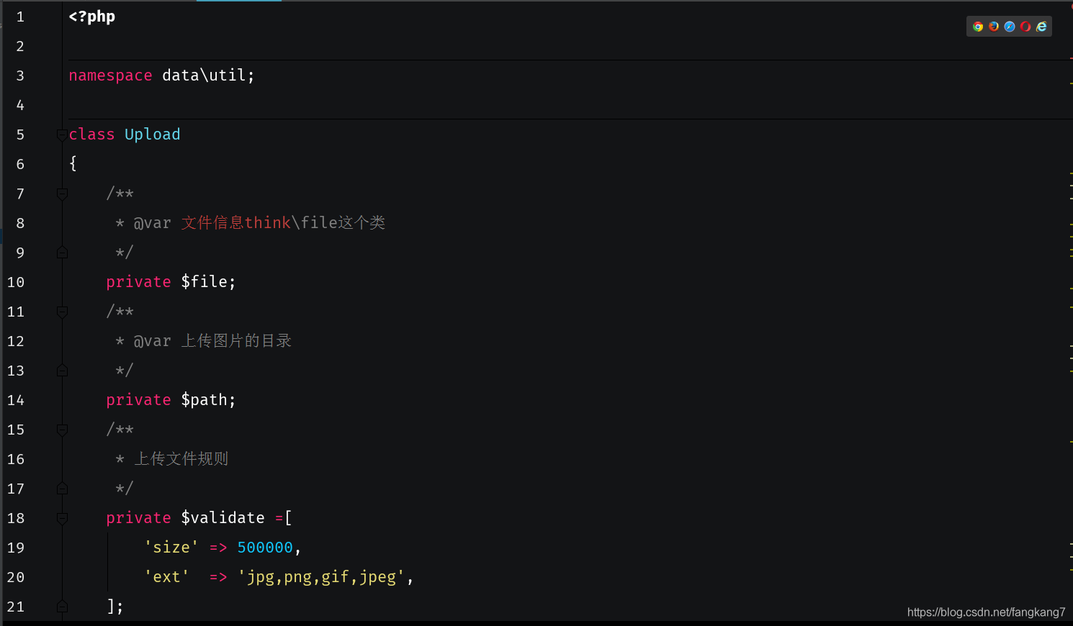The width and height of the screenshot is (1073, 626).
Task: Click the class keyword on line 5
Action: pos(91,135)
